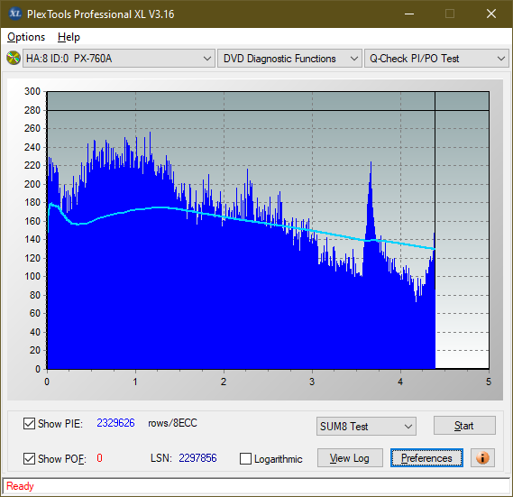Viewport: 513px width, 497px height.
Task: Enable the Logarithmic checkbox
Action: click(x=246, y=459)
